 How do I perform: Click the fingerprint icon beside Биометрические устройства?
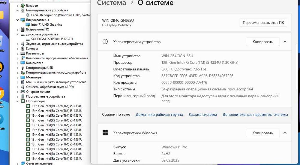[23, 10]
